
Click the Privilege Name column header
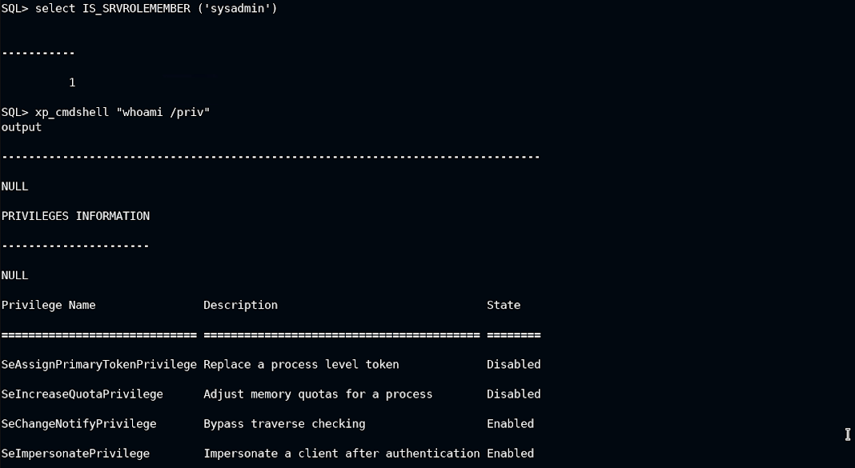click(48, 305)
